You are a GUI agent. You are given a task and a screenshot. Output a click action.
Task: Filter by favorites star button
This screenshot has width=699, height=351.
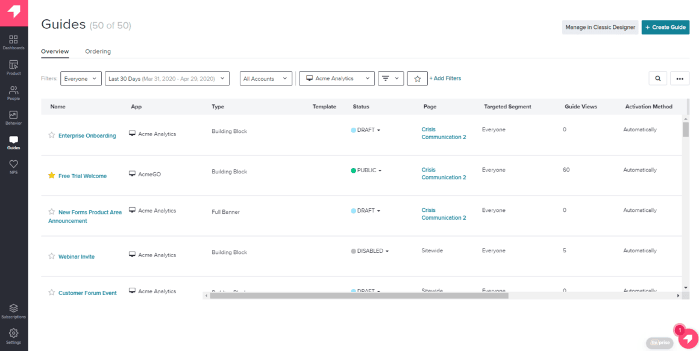(417, 78)
